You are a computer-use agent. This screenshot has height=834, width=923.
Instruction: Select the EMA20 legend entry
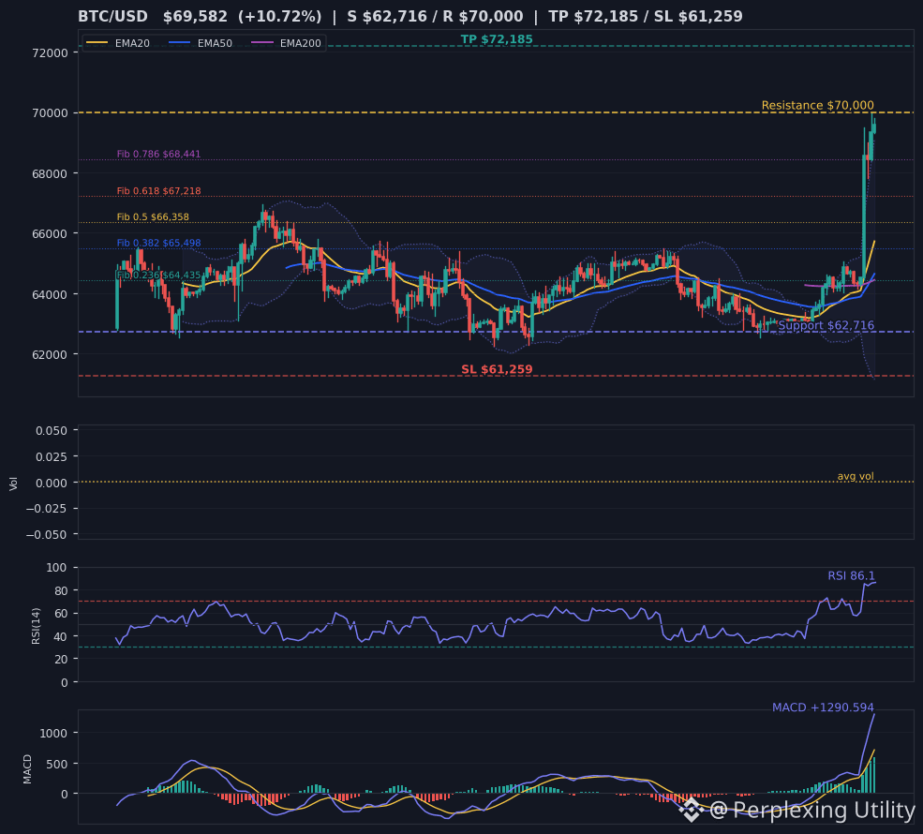click(118, 43)
